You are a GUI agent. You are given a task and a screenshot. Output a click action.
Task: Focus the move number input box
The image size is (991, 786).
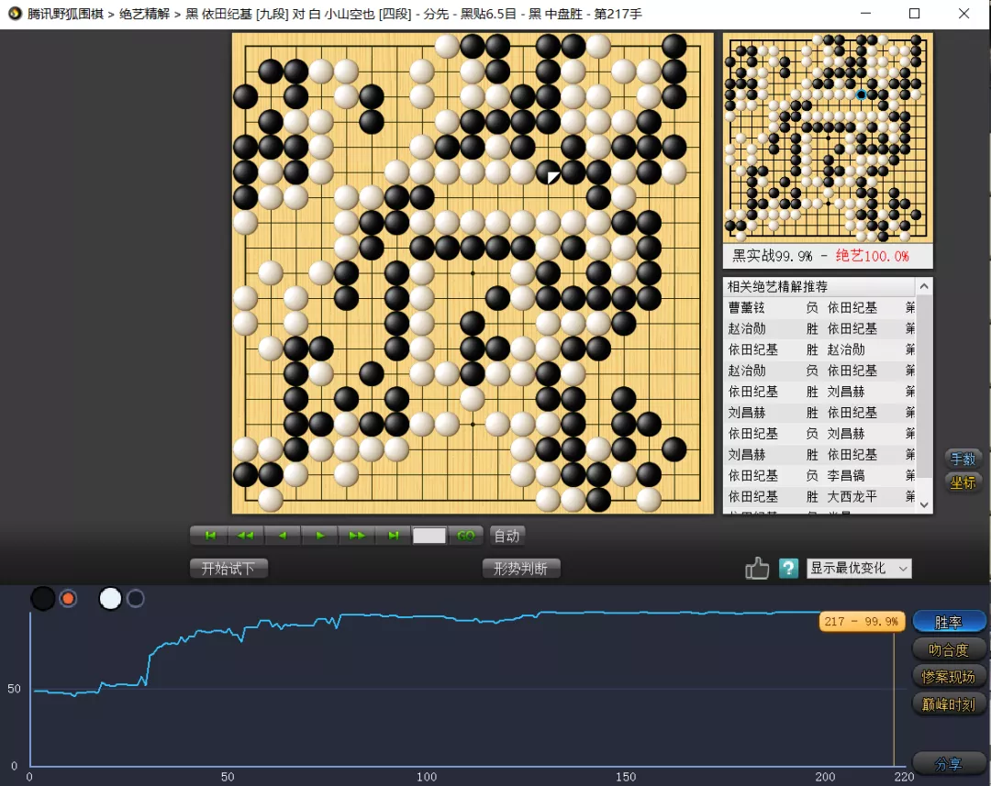pos(429,536)
